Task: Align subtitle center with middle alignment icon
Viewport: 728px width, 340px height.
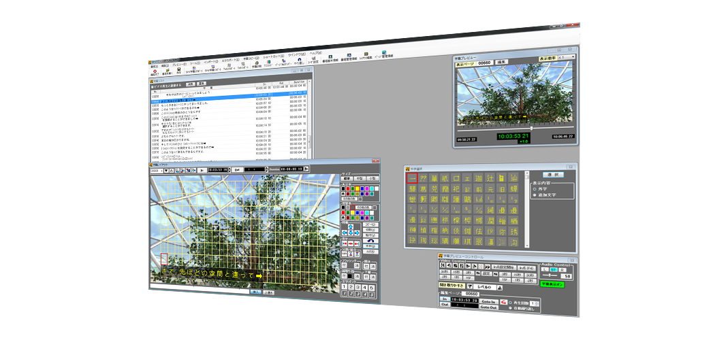Action: [x=351, y=243]
